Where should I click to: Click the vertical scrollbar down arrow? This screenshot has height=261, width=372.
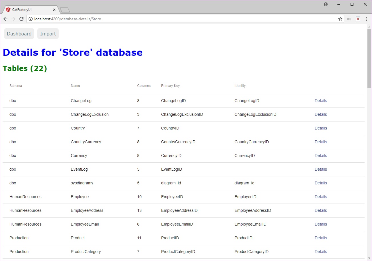pos(369,258)
